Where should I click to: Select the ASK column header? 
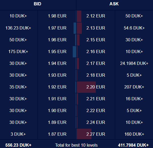tap(114, 4)
